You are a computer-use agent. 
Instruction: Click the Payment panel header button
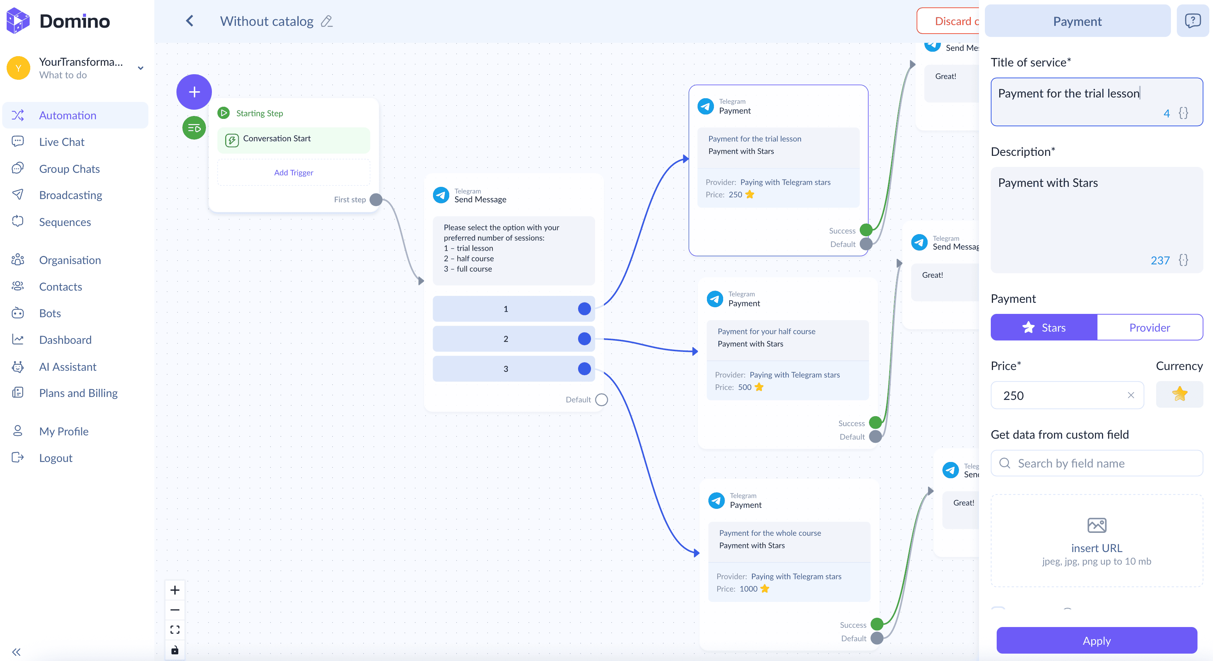point(1078,21)
